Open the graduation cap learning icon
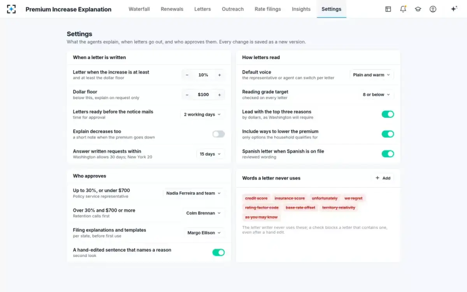The image size is (467, 292). [x=418, y=9]
